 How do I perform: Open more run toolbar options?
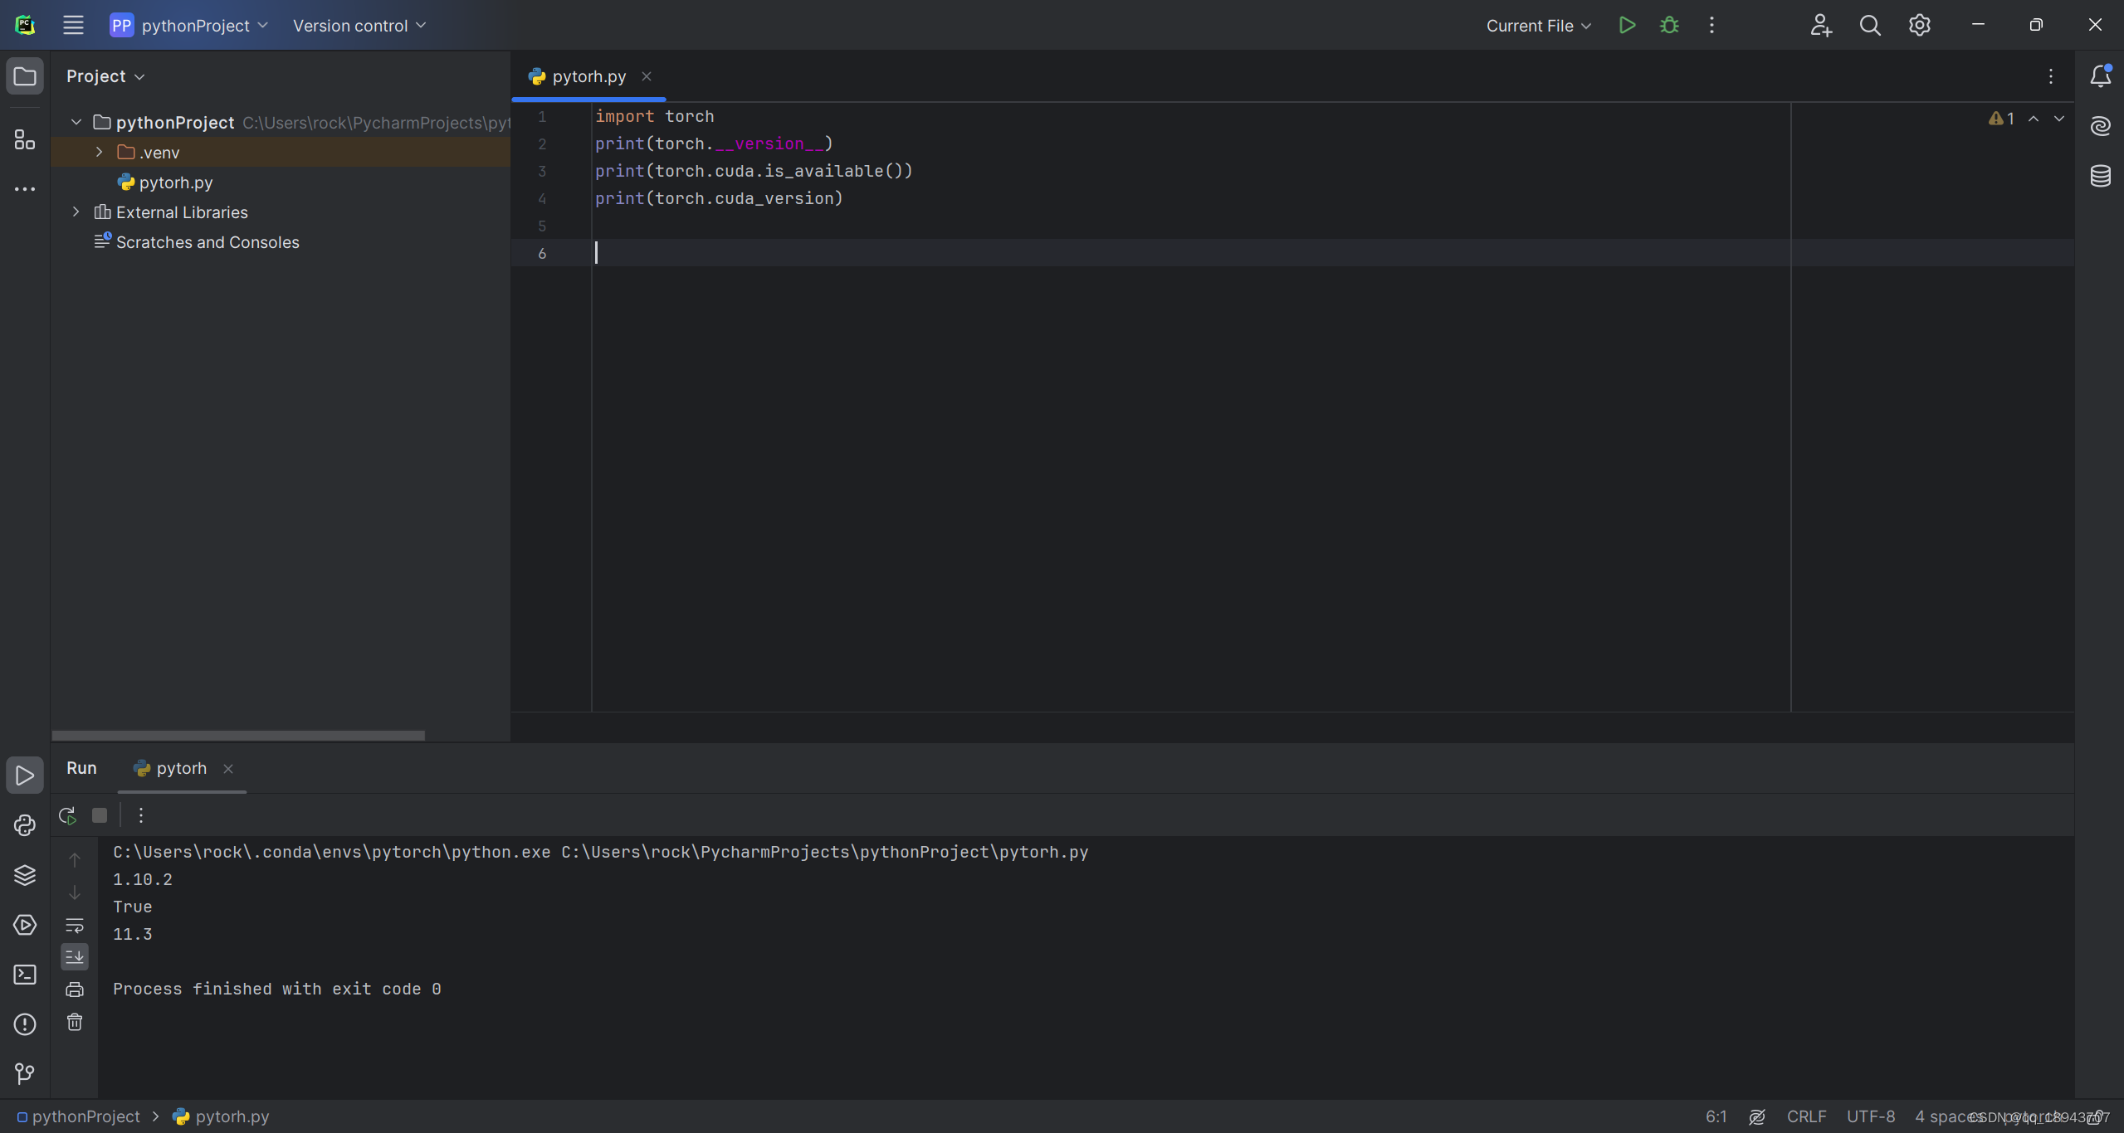coord(141,815)
